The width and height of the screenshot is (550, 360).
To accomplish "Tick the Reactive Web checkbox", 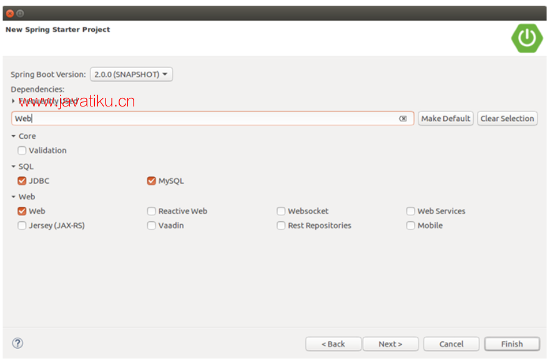I will 151,211.
